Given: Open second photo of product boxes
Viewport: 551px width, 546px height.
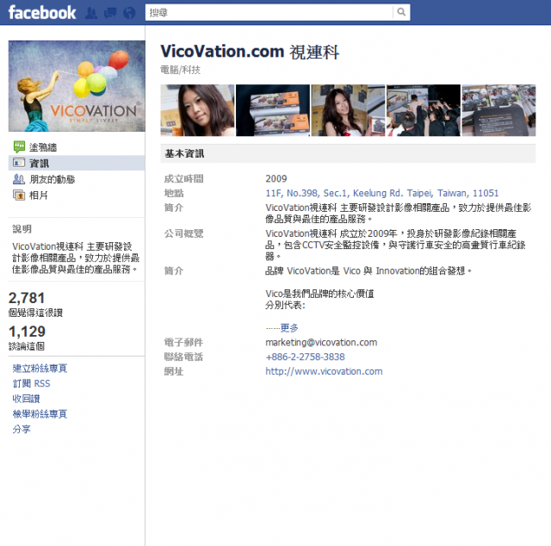Looking at the screenshot, I should pos(273,110).
